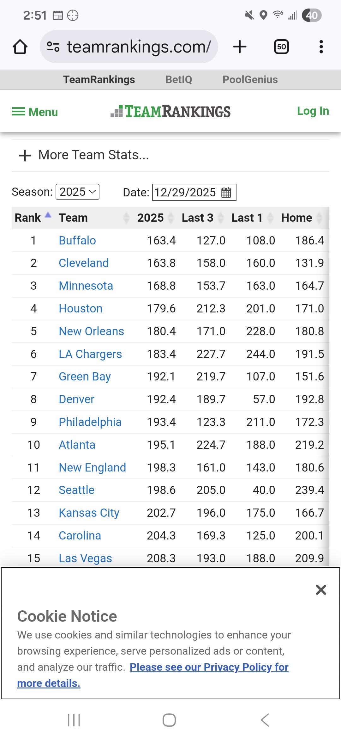Open new tab with plus icon
The image size is (341, 740).
(x=240, y=47)
